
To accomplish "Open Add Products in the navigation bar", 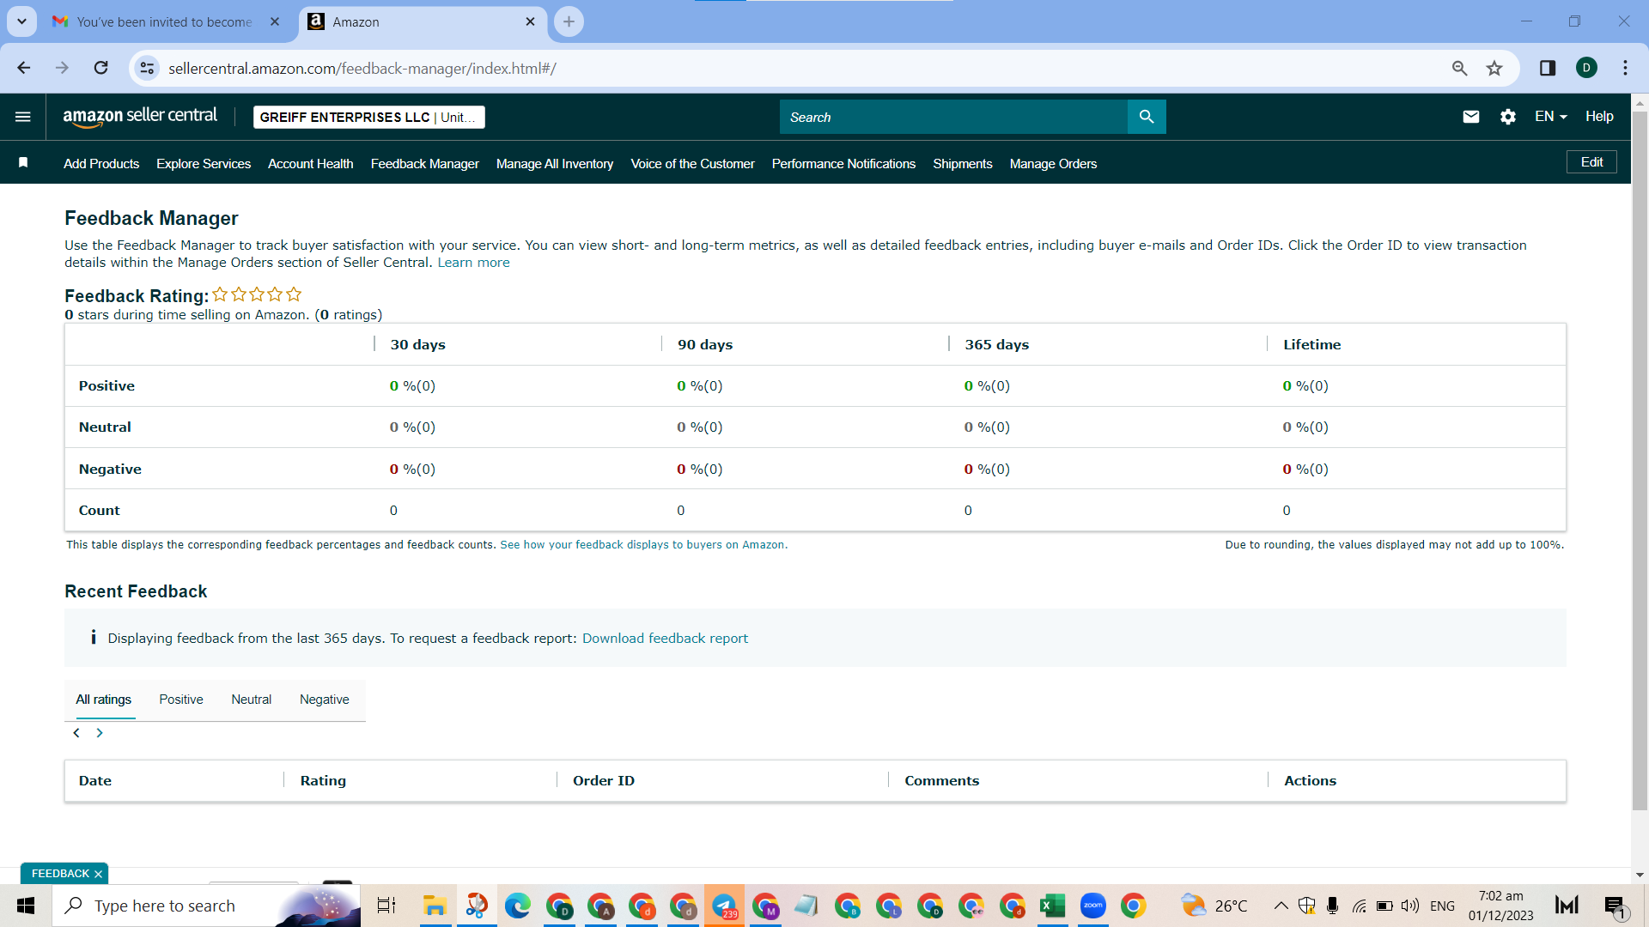I will 101,164.
